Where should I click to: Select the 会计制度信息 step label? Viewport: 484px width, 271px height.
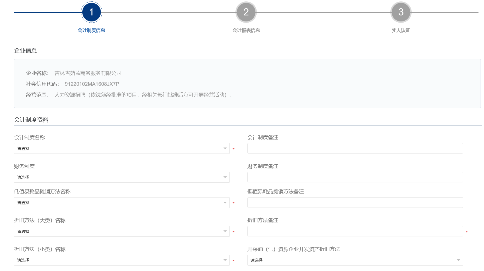[x=91, y=30]
